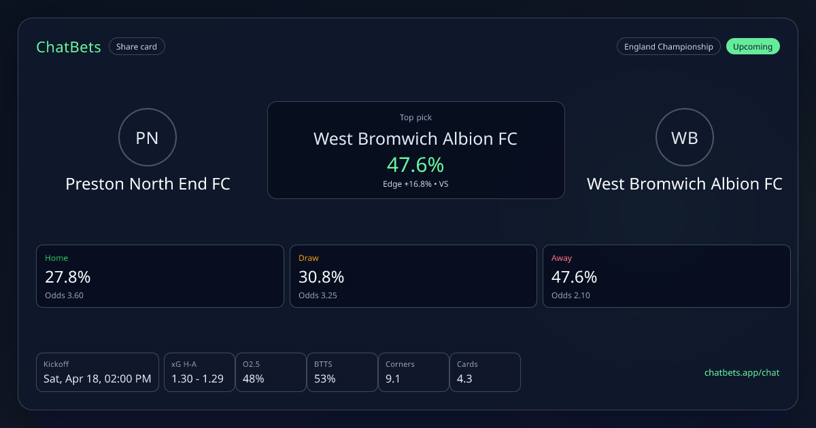Image resolution: width=816 pixels, height=428 pixels.
Task: Click the ChatBets logo
Action: [69, 47]
